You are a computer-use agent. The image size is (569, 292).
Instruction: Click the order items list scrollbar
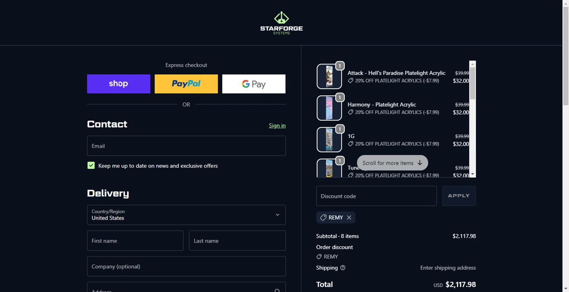[x=473, y=83]
